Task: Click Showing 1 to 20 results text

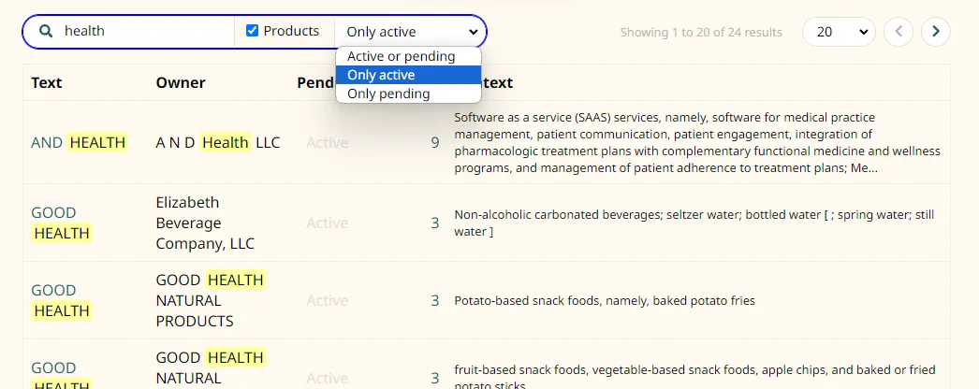Action: 701,33
